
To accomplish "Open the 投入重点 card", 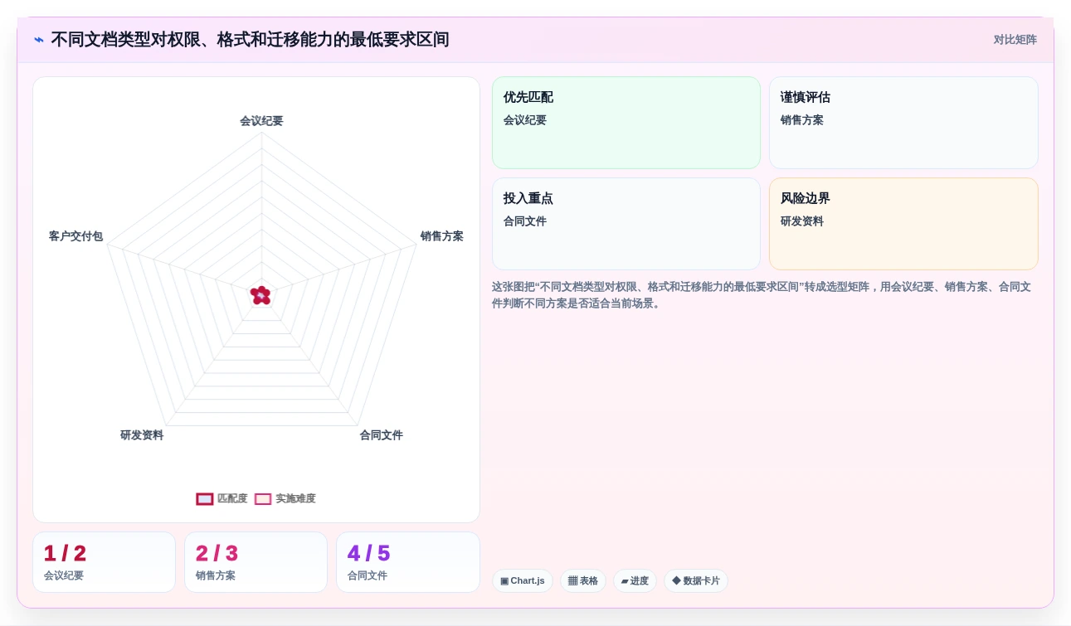I will [626, 224].
